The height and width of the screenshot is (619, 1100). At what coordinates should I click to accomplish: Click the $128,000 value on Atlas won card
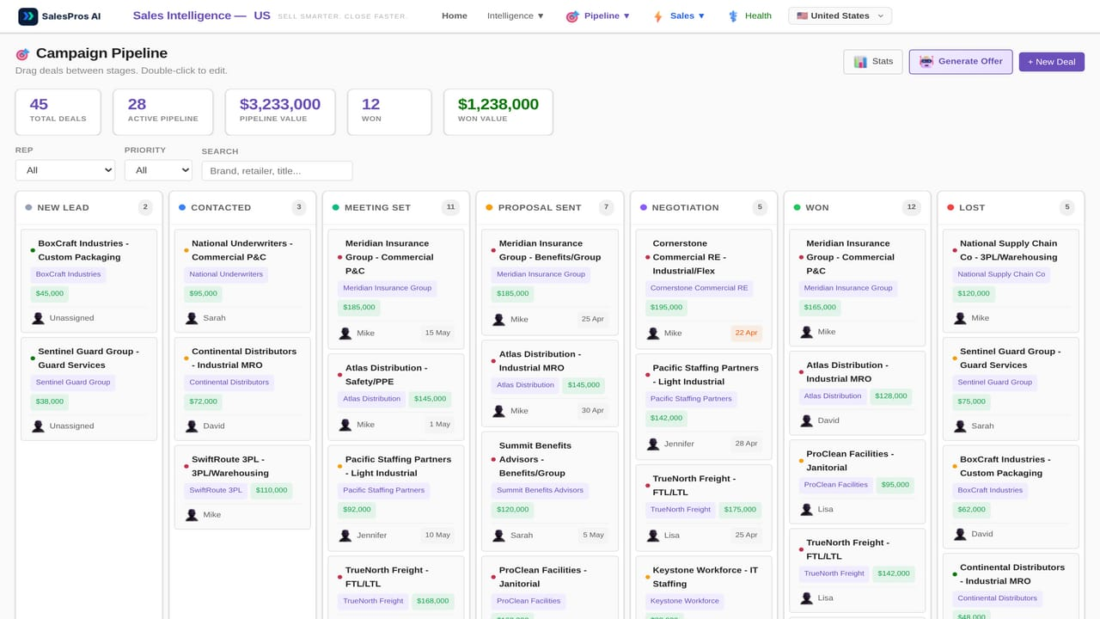click(892, 396)
